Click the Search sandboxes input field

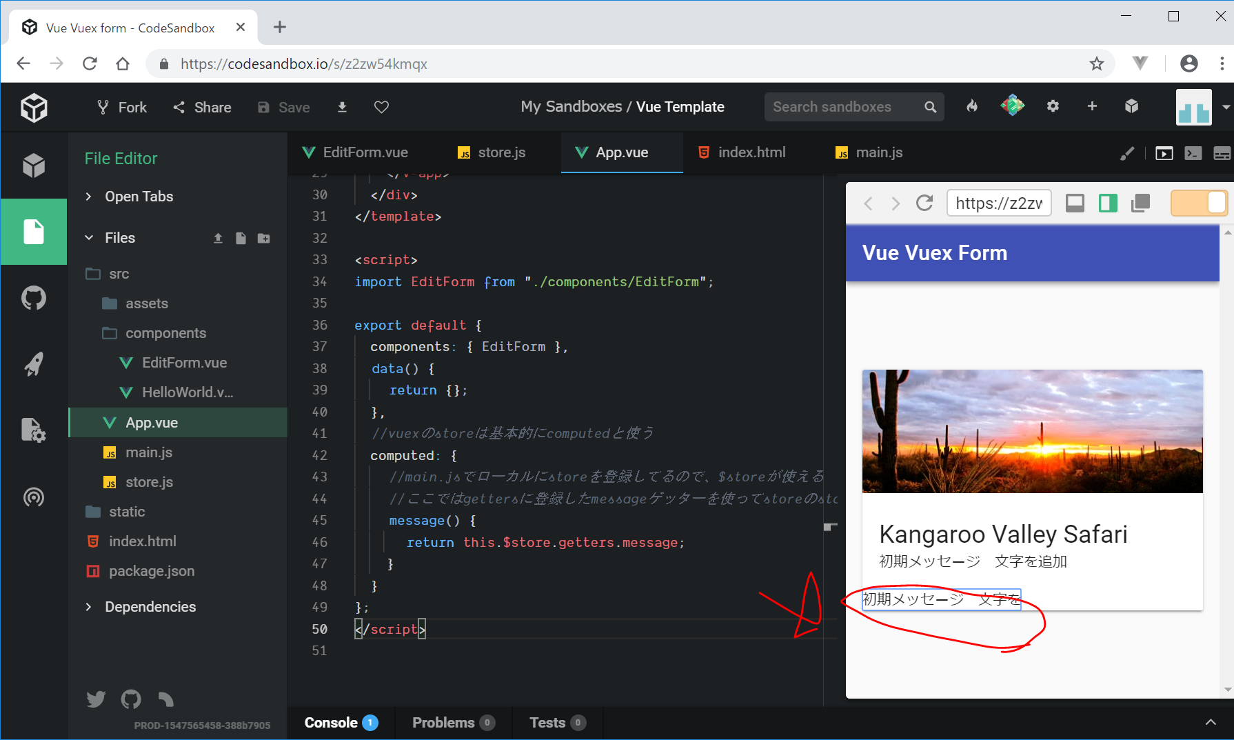tap(844, 107)
